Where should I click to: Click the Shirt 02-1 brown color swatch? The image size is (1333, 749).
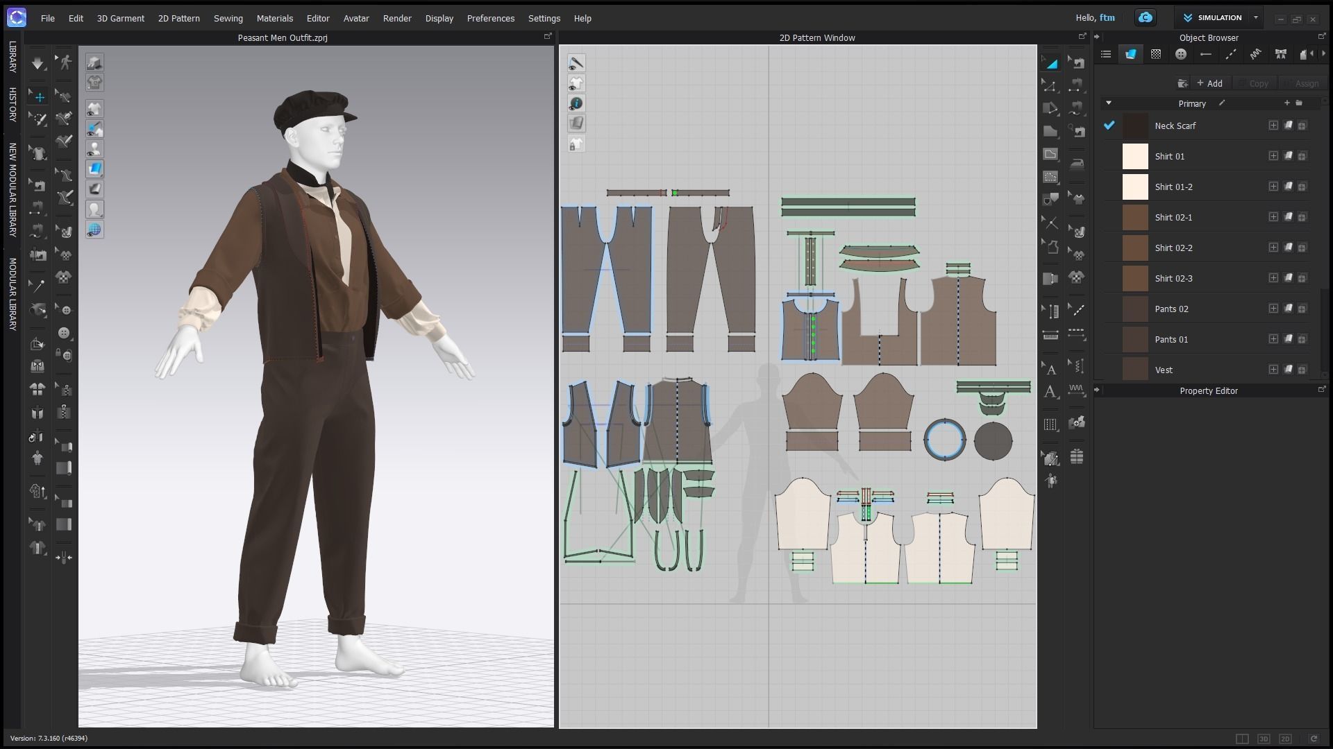point(1135,217)
